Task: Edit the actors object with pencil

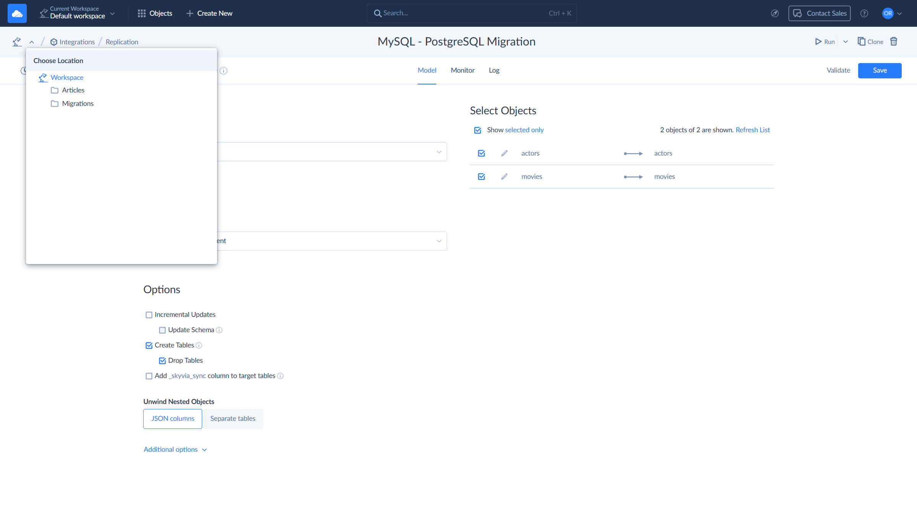Action: [504, 153]
